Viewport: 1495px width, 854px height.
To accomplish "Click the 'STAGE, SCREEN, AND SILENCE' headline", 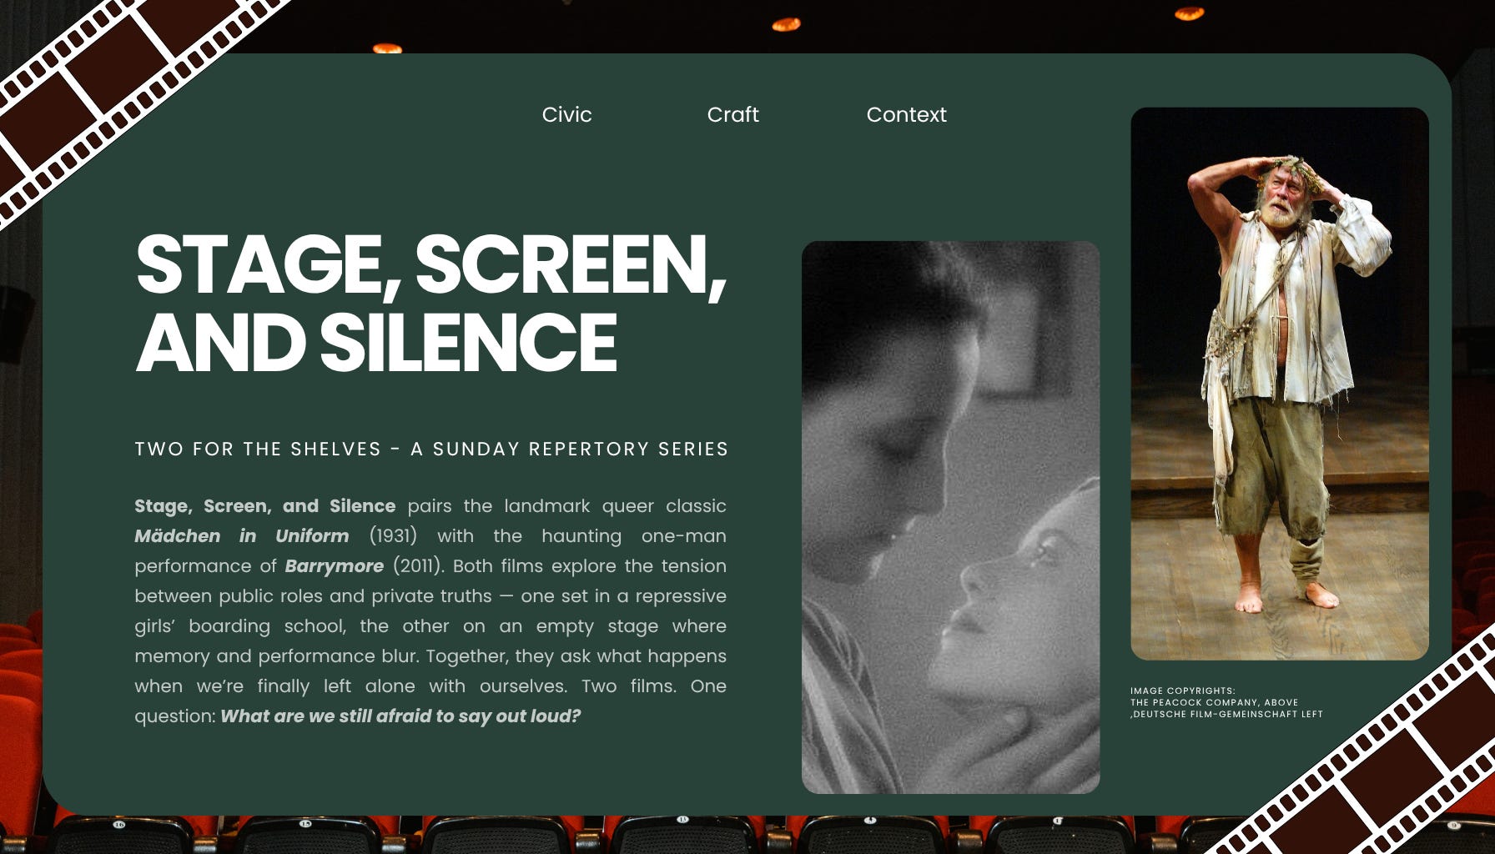I will [430, 303].
